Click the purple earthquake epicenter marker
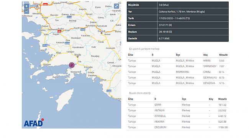Viewport: 249px width, 138px height. (72, 65)
